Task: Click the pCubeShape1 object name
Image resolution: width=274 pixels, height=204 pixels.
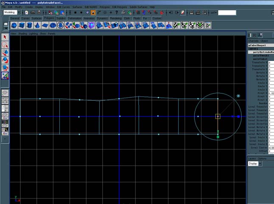Action: [x=257, y=45]
